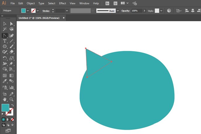Select the Eraser tool
201x134 pixels.
(x=11, y=52)
